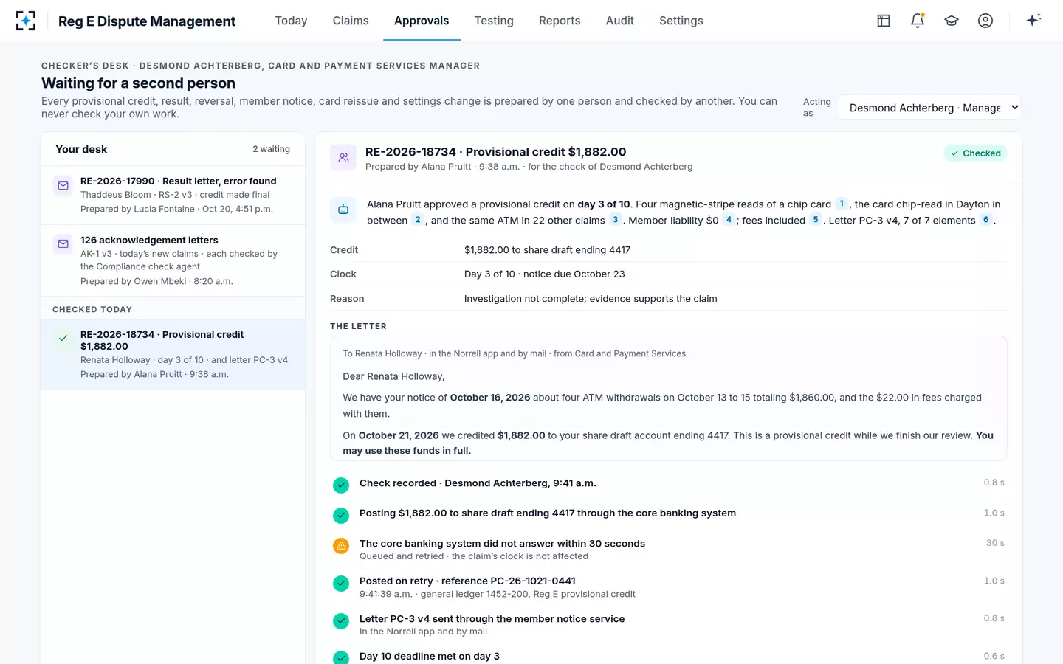Viewport: 1063px width, 664px height.
Task: Open RE-2026-17990 Result letter item
Action: click(x=173, y=195)
